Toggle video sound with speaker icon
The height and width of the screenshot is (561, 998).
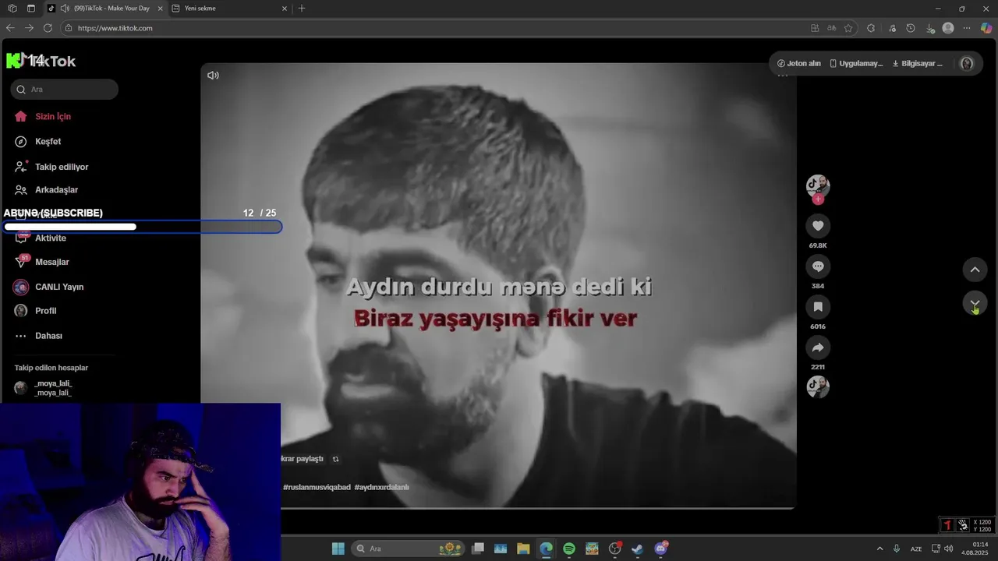point(213,76)
